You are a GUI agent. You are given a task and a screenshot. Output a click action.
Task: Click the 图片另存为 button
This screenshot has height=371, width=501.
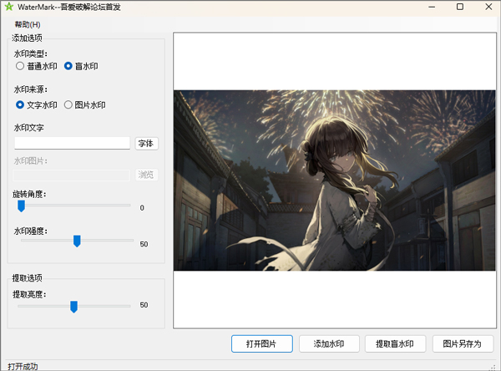(463, 343)
